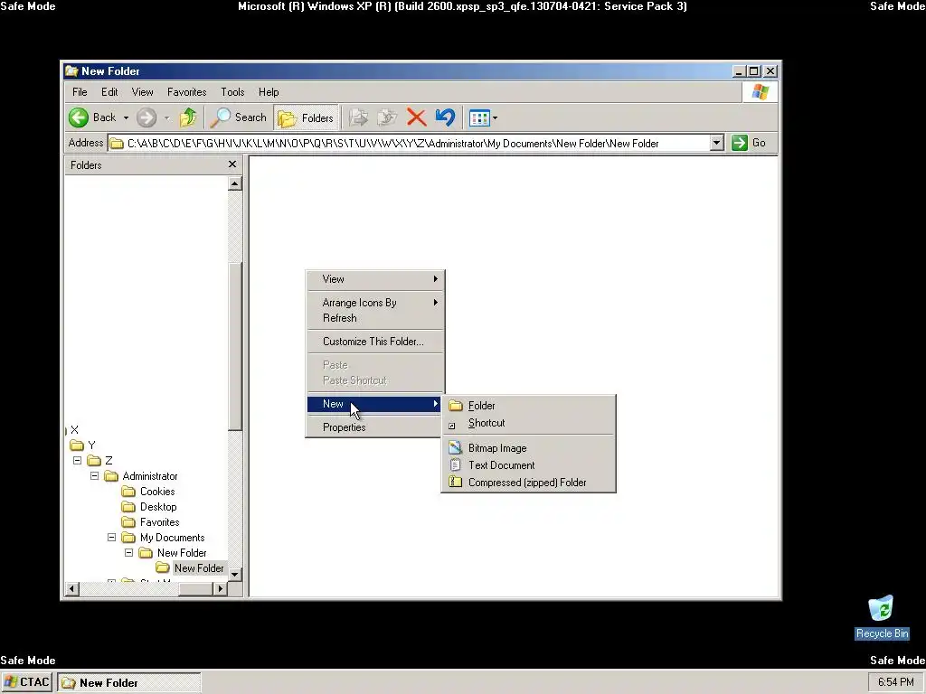Click the Favorites folder icon in tree
This screenshot has height=694, width=926.
click(128, 521)
